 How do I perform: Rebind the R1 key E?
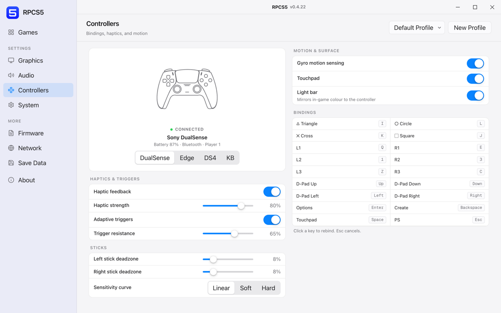point(480,148)
